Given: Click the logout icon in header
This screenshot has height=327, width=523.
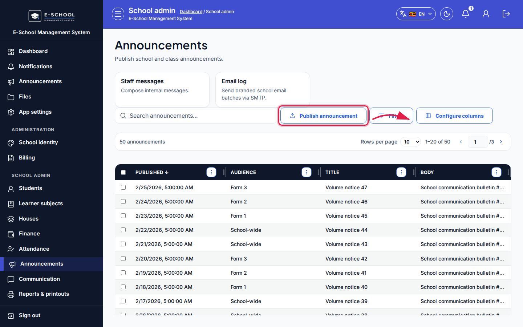Looking at the screenshot, I should pyautogui.click(x=506, y=14).
